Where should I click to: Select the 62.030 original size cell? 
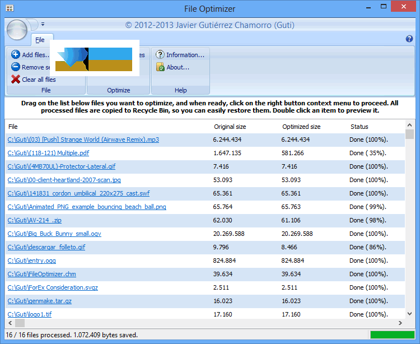pos(222,221)
